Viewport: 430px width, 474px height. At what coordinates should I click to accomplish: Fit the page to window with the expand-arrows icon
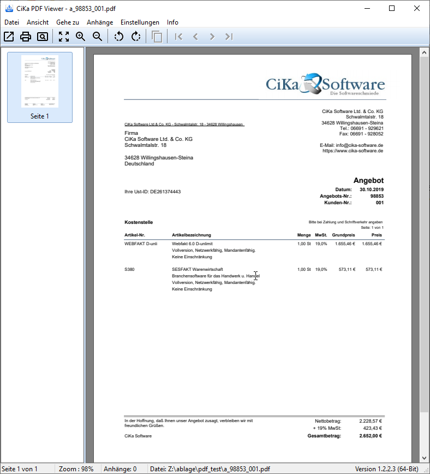click(x=64, y=37)
